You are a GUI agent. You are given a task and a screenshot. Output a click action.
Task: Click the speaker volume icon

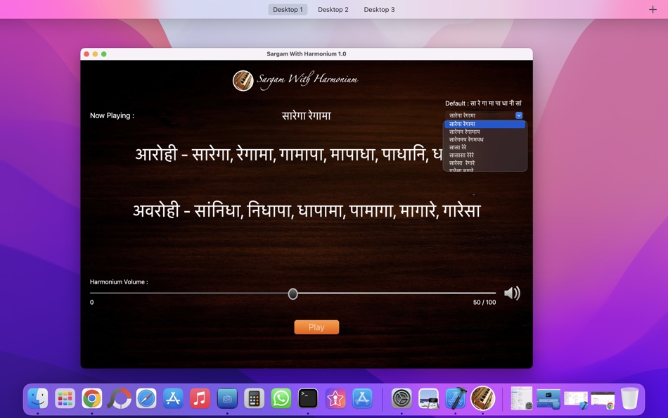pyautogui.click(x=512, y=293)
